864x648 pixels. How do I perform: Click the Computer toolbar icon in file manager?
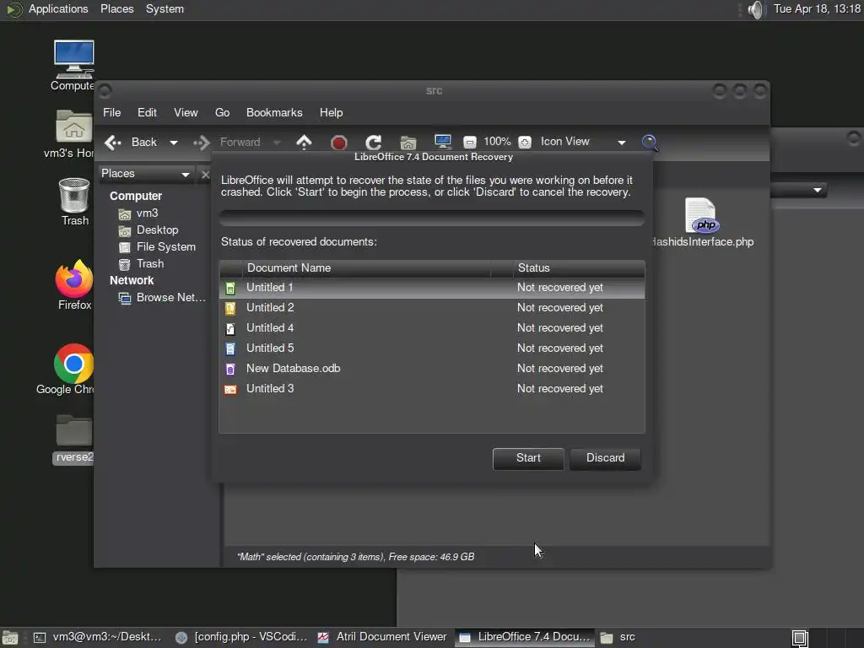tap(442, 142)
